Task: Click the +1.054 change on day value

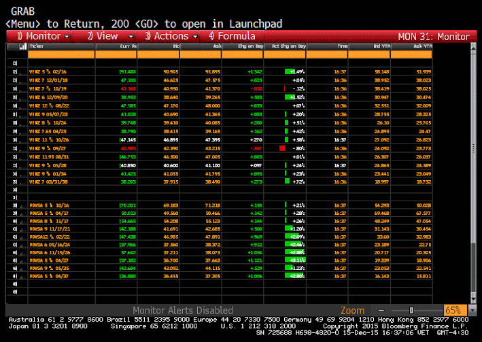Action: click(x=254, y=253)
